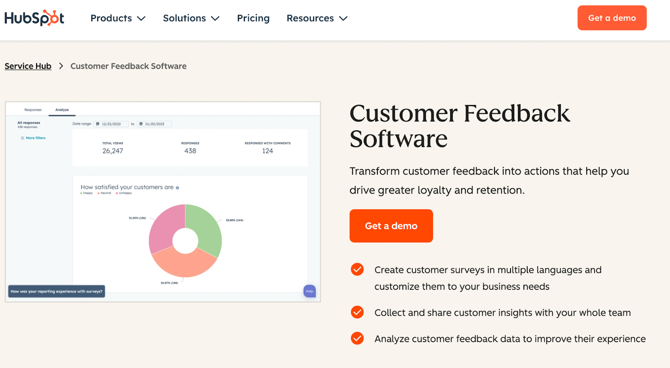
Task: Click the HubSpot logo
Action: [x=34, y=18]
